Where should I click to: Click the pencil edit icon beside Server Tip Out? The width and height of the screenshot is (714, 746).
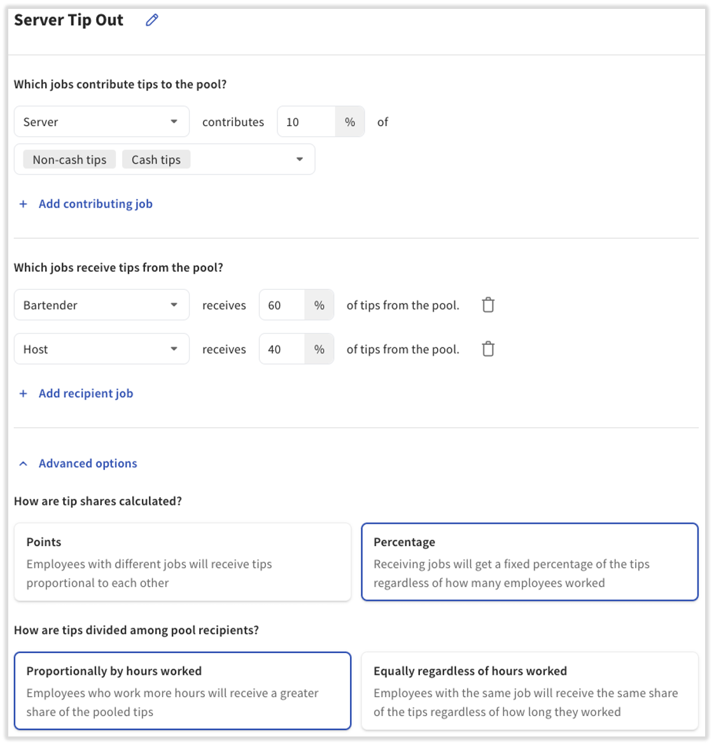click(x=151, y=20)
